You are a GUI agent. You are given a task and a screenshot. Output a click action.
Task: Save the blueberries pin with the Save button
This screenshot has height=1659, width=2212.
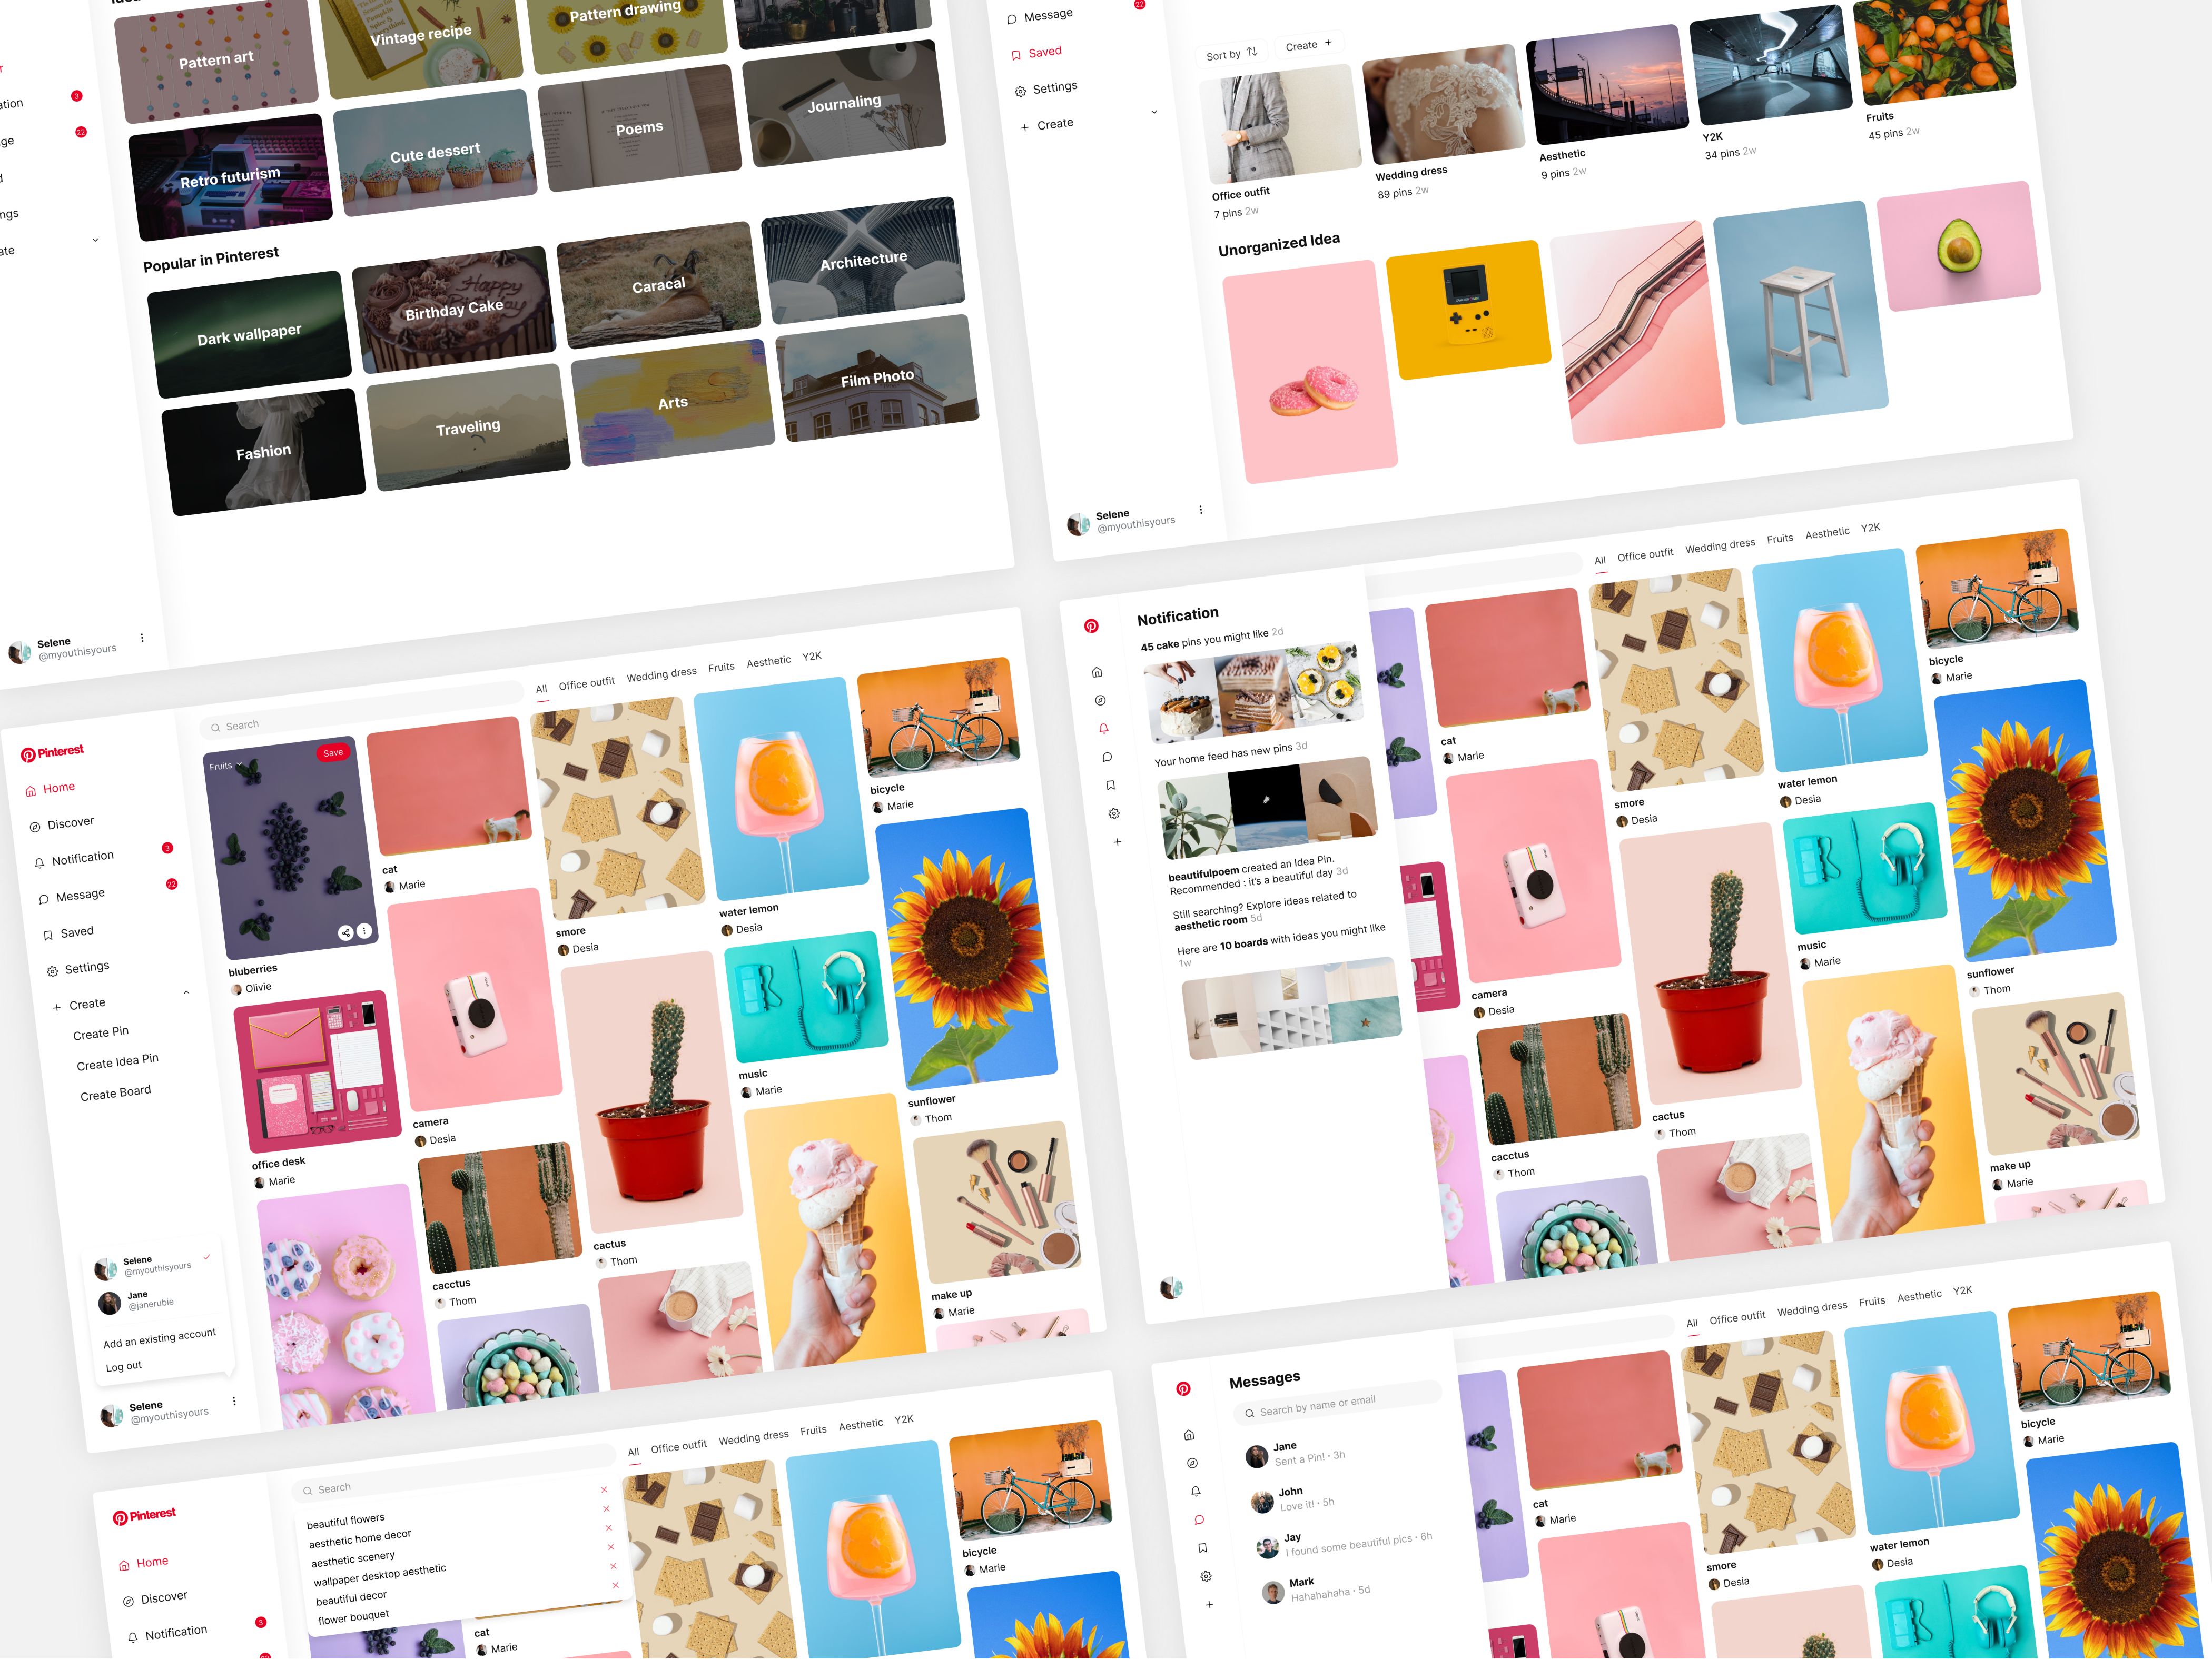333,751
